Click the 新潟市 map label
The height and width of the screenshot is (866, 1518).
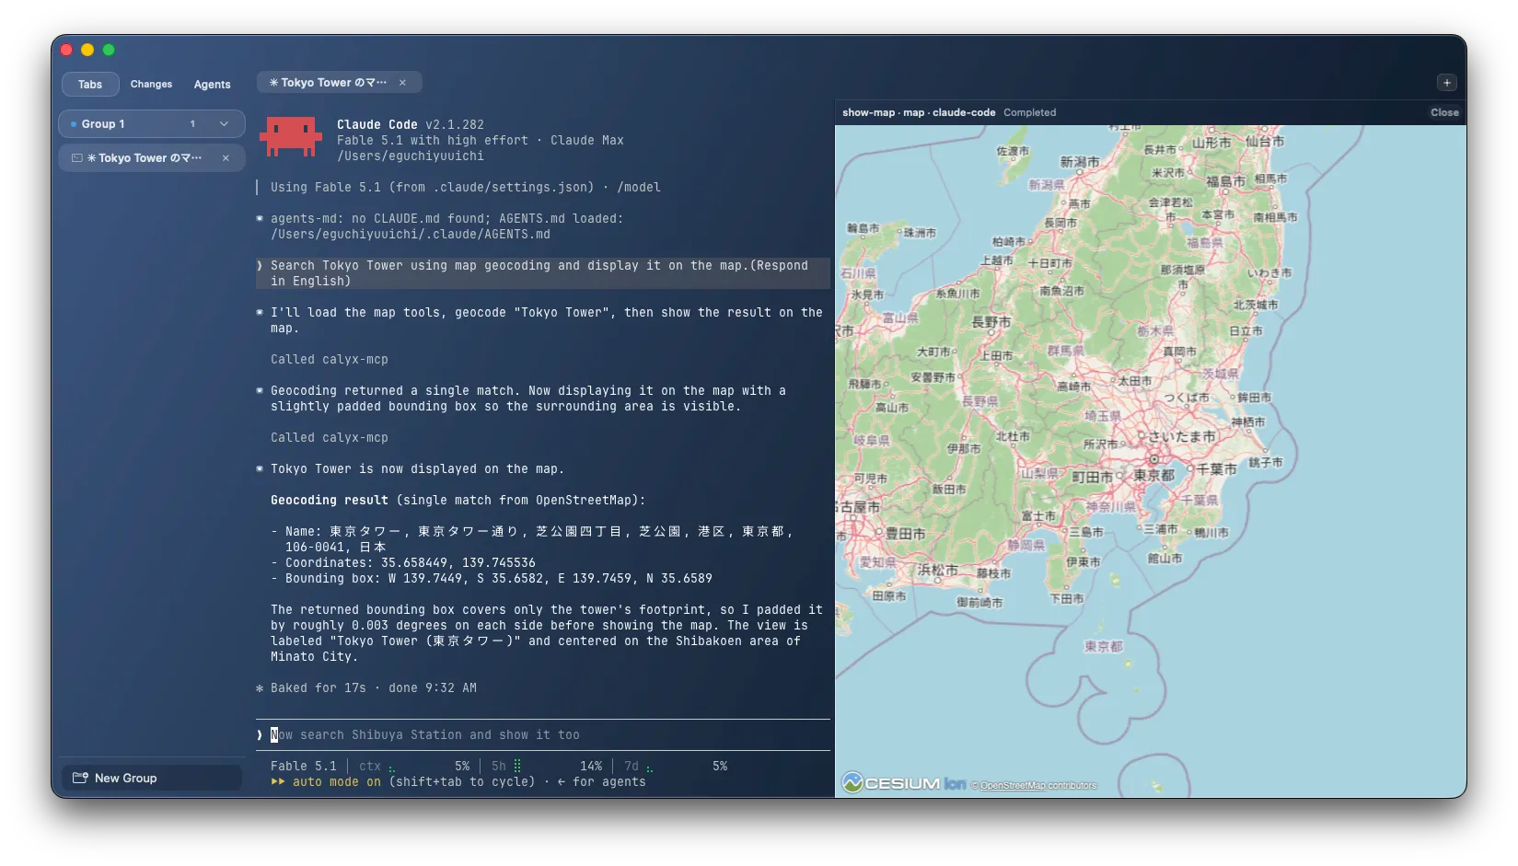[1080, 162]
